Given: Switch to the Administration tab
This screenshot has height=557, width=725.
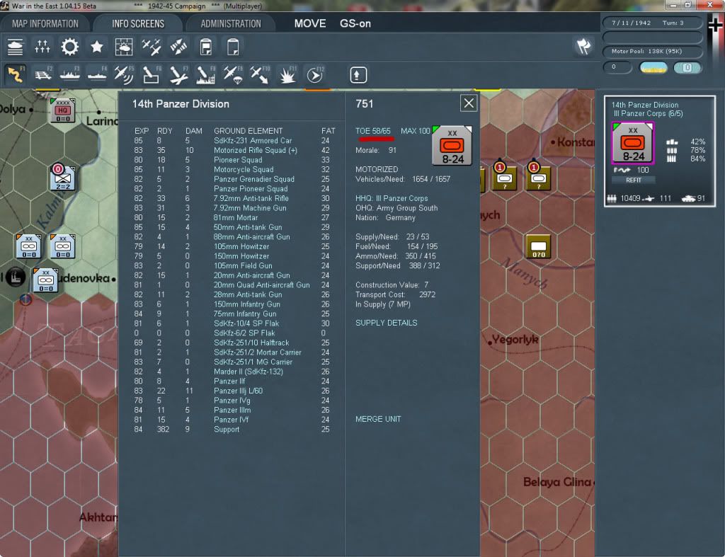Looking at the screenshot, I should (x=231, y=23).
